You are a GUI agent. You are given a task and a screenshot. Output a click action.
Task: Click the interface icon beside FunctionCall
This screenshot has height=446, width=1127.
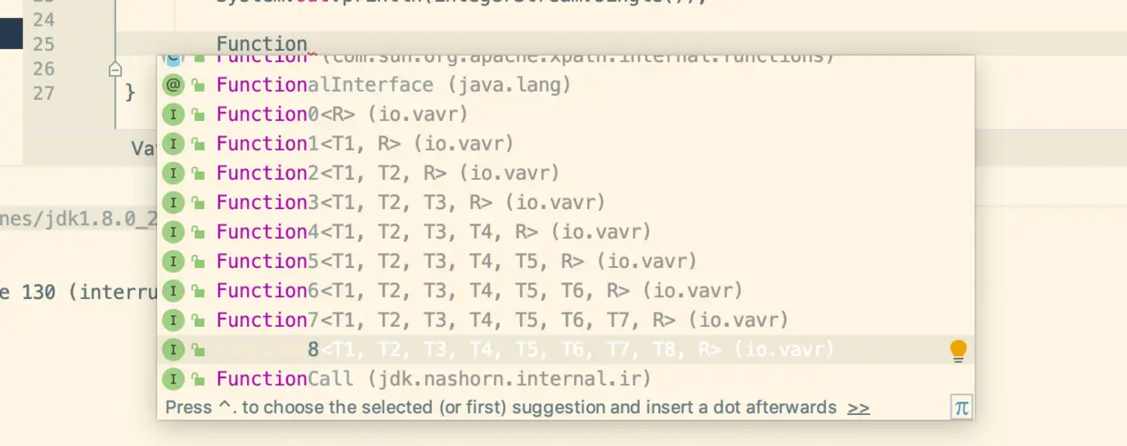(x=173, y=379)
